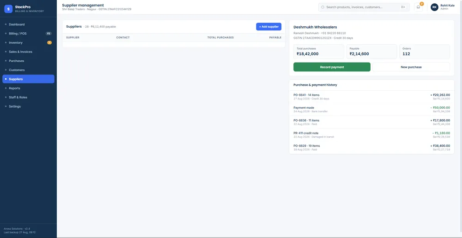The width and height of the screenshot is (462, 238).
Task: Click the amount + ₹17,800.00
Action: tap(440, 120)
